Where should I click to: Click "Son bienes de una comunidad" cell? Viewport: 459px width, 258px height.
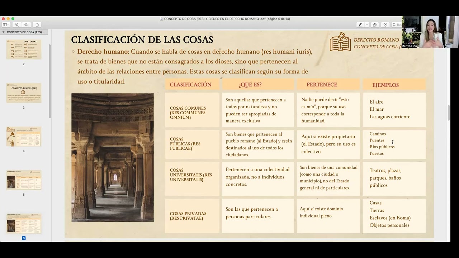[x=328, y=179]
